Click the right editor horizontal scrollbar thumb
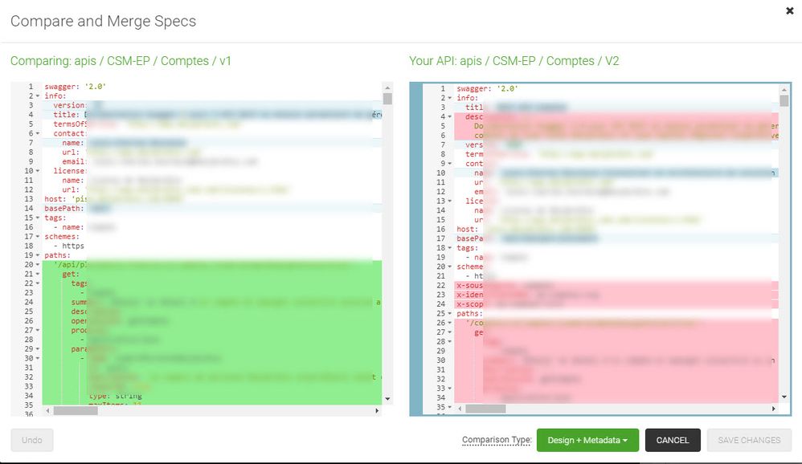 (x=485, y=409)
